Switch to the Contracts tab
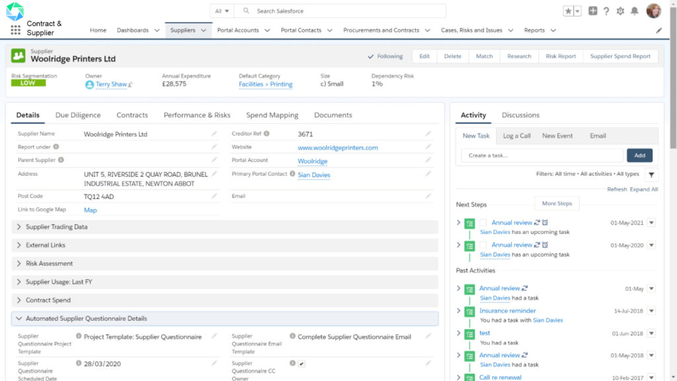The width and height of the screenshot is (677, 381). (x=132, y=114)
